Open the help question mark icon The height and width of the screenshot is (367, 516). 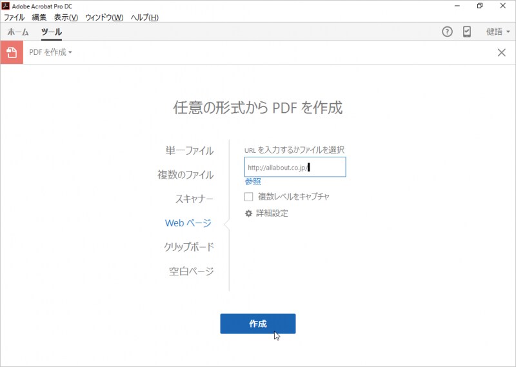tap(447, 32)
